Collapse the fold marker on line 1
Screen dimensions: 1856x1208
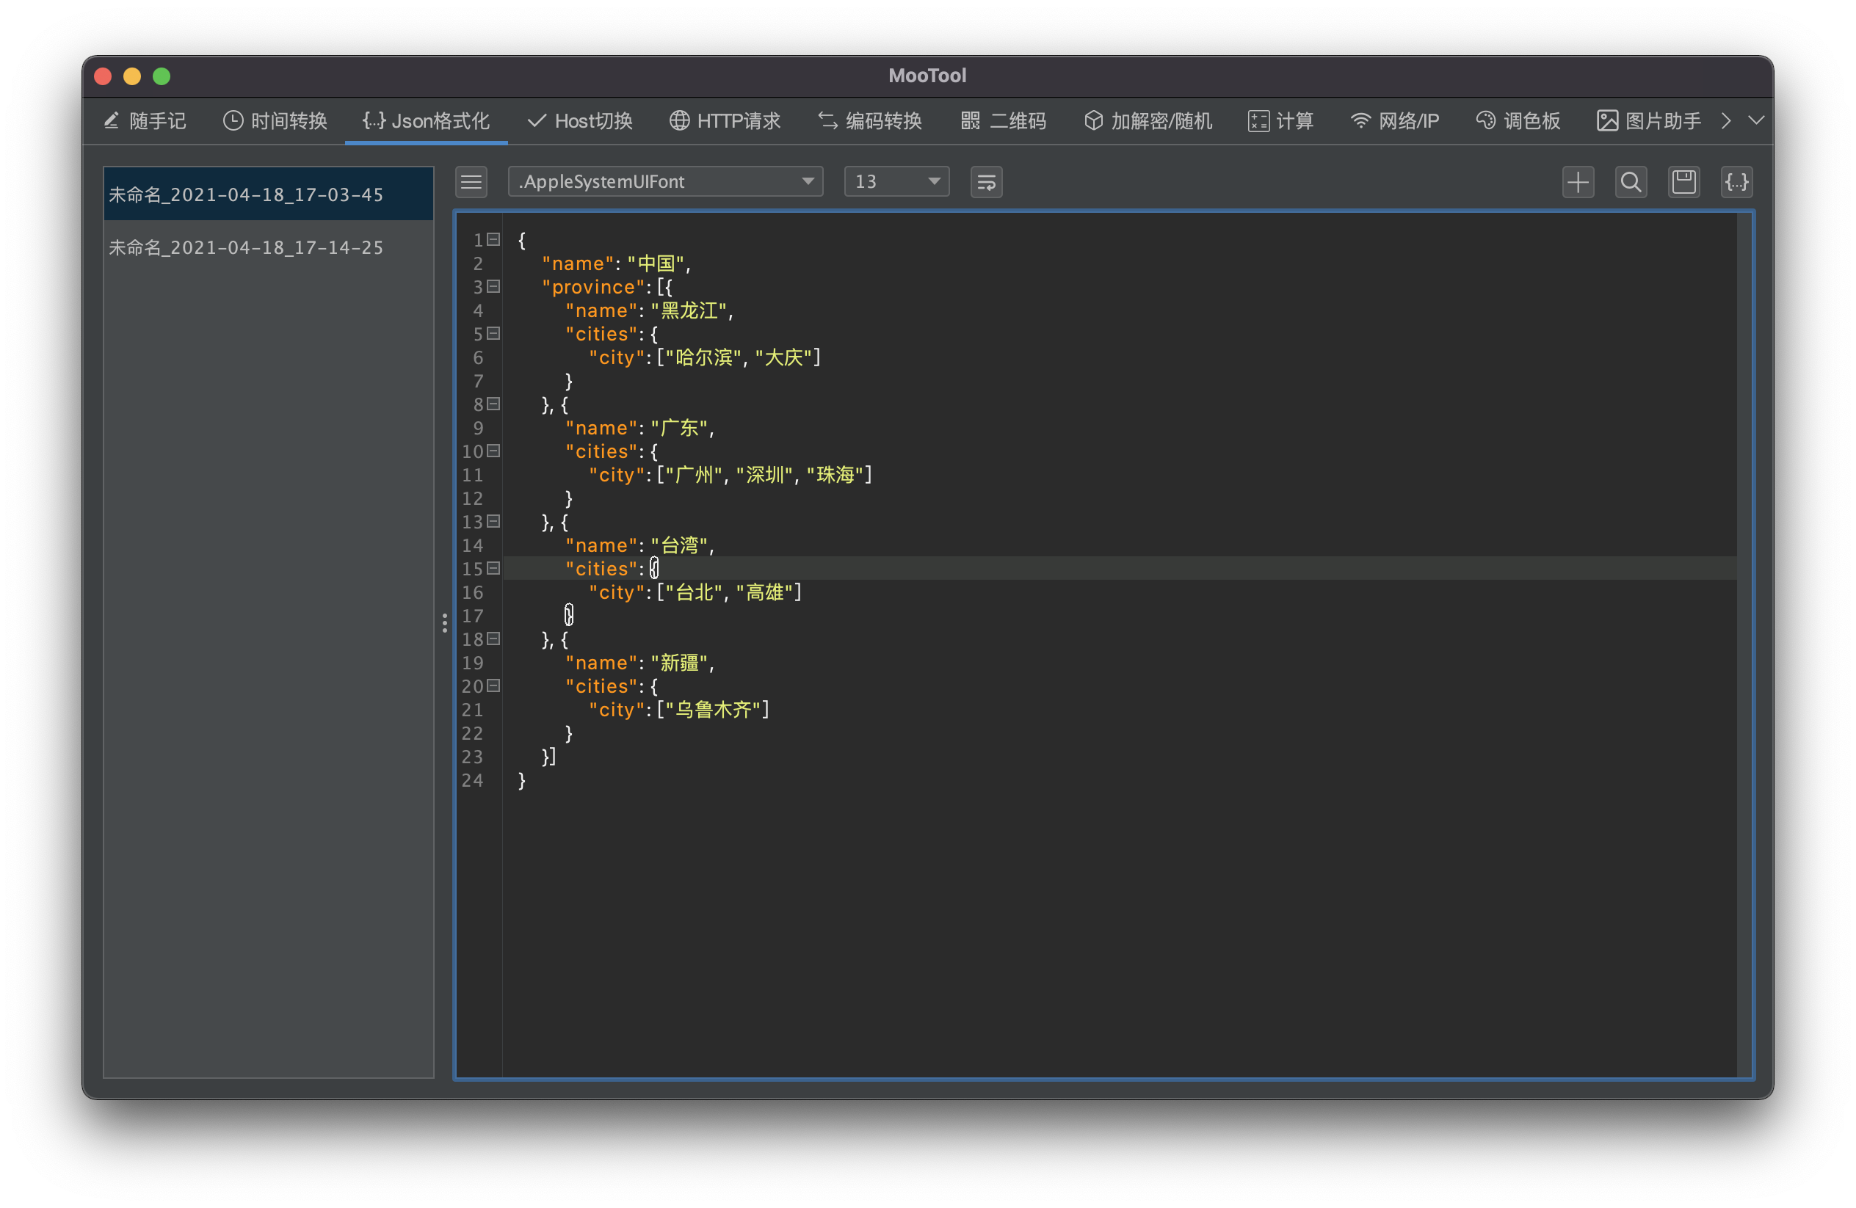pos(493,240)
